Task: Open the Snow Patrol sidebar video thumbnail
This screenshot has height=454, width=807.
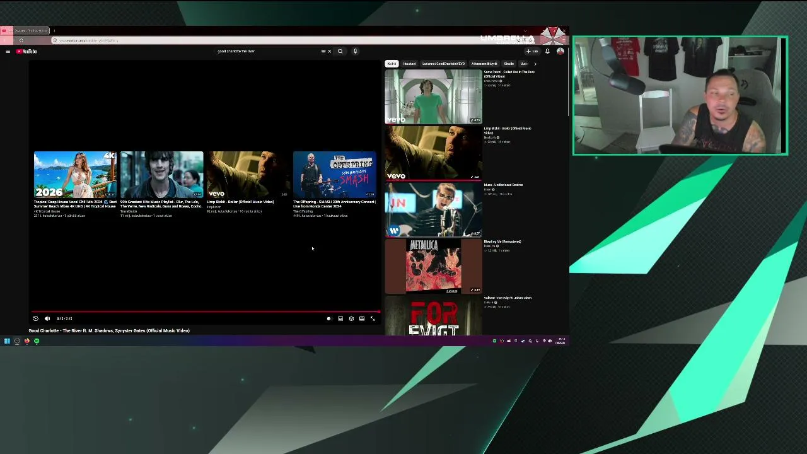Action: pos(433,96)
